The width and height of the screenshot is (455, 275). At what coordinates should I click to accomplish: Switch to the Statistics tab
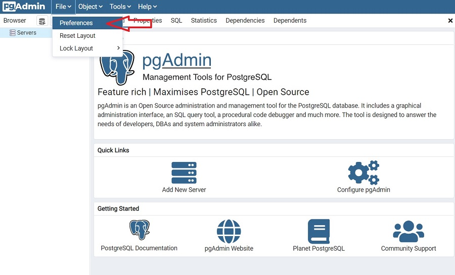204,21
